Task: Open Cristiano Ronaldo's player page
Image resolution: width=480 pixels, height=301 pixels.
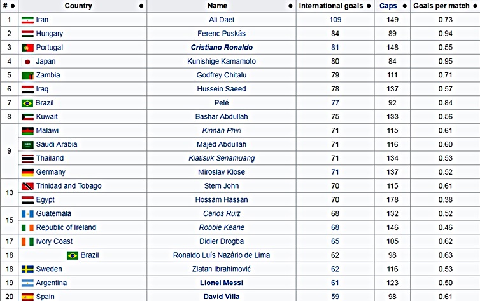Action: pos(222,48)
